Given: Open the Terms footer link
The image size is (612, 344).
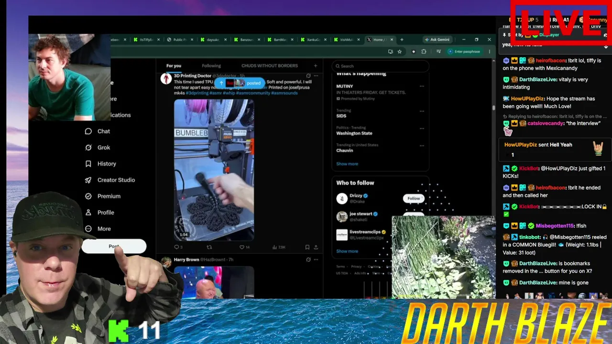Looking at the screenshot, I should [340, 267].
